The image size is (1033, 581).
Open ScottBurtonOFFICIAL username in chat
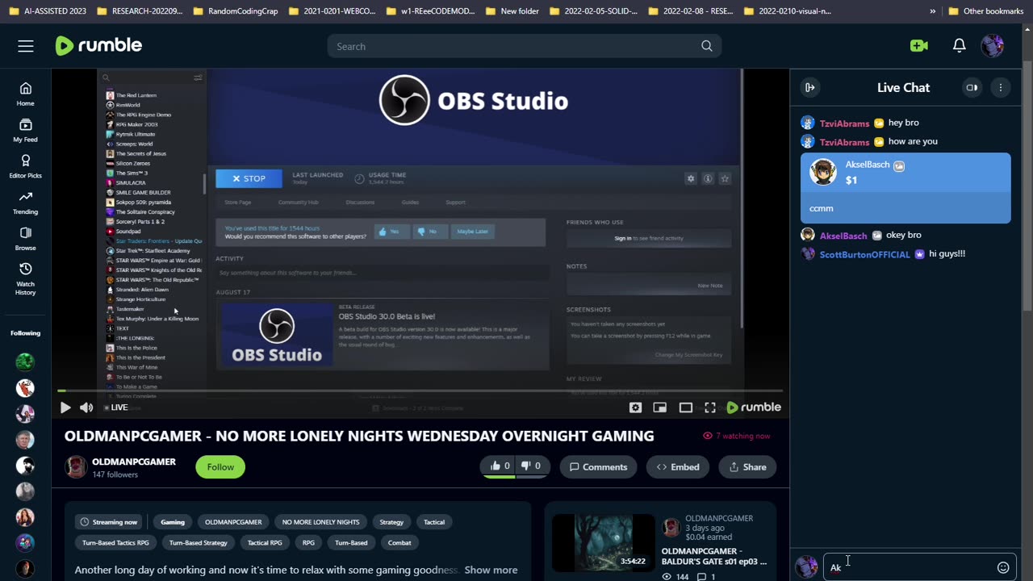[864, 254]
